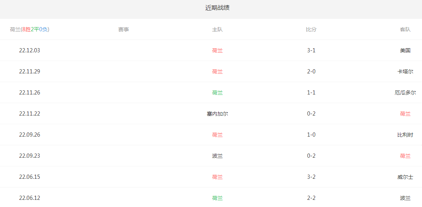422x207 pixels.
Task: Click the 1-1 score against 厄瓜多尔
Action: (x=311, y=93)
